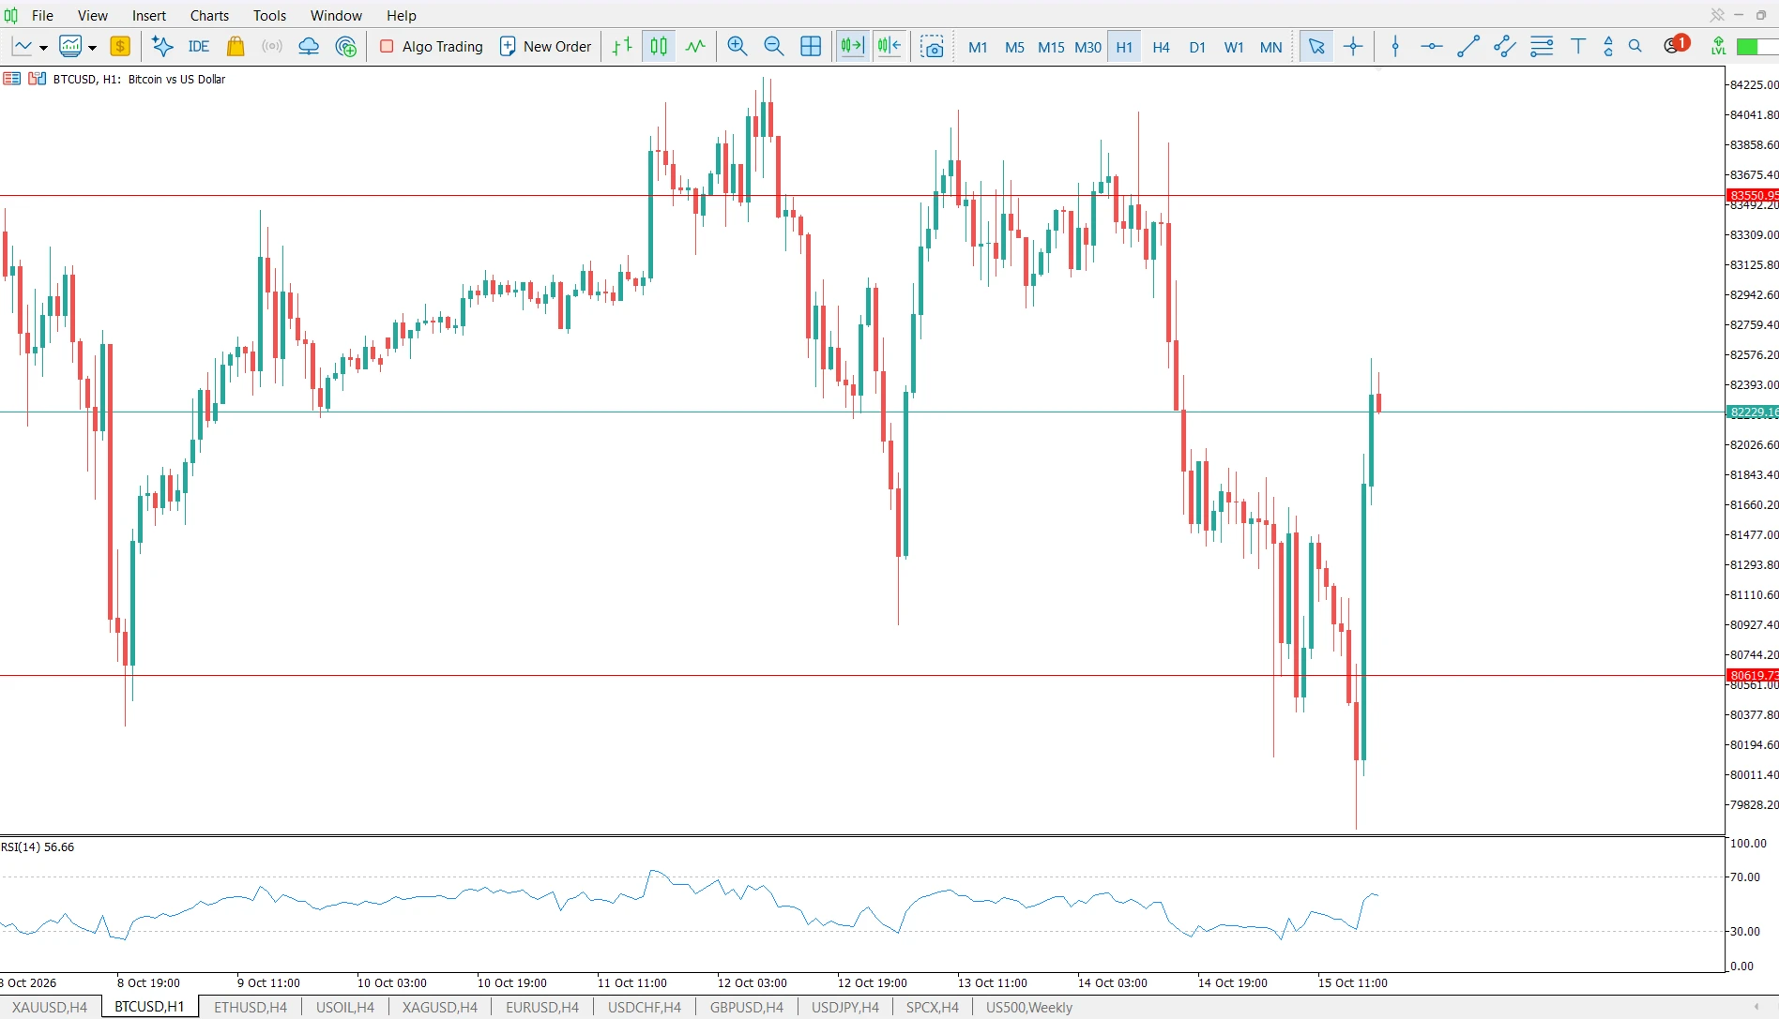Open the line chart type selector

point(22,46)
